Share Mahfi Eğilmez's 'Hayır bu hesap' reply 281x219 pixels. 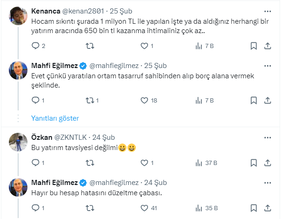(x=268, y=208)
